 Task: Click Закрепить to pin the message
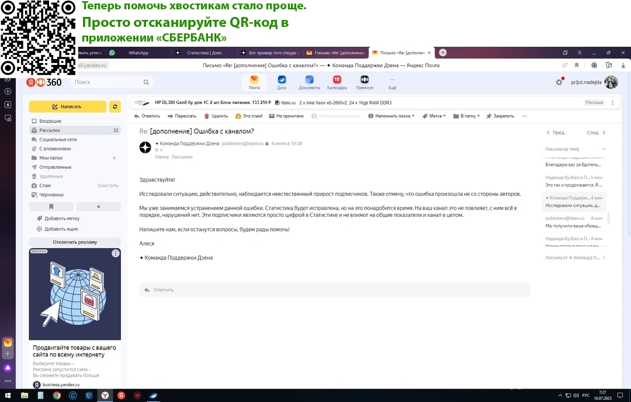[x=500, y=116]
